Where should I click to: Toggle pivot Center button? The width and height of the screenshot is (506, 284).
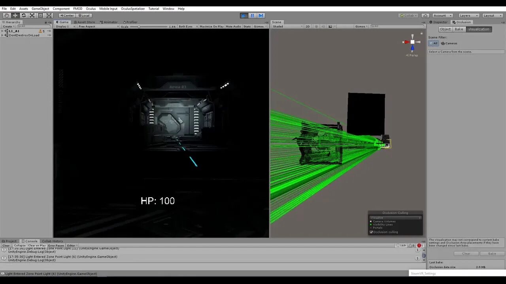point(67,15)
